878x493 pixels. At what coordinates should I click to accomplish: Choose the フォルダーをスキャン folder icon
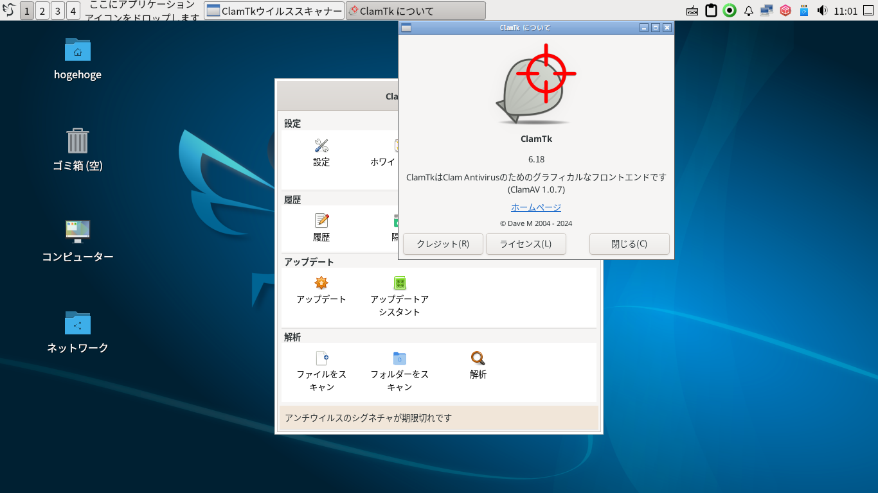(400, 358)
